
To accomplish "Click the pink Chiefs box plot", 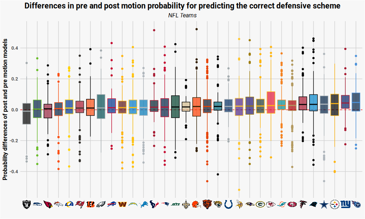I will 271,102.
